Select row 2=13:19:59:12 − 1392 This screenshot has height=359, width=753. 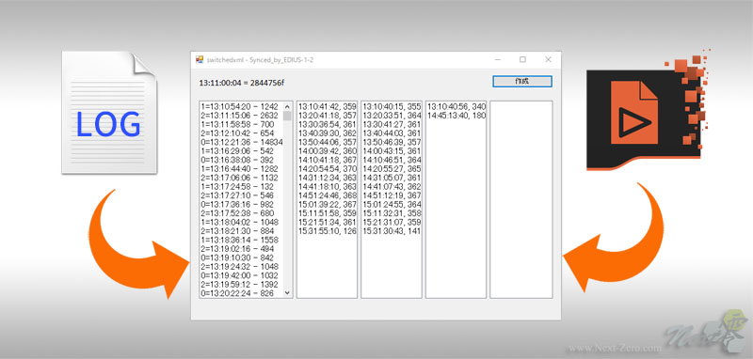tap(240, 284)
